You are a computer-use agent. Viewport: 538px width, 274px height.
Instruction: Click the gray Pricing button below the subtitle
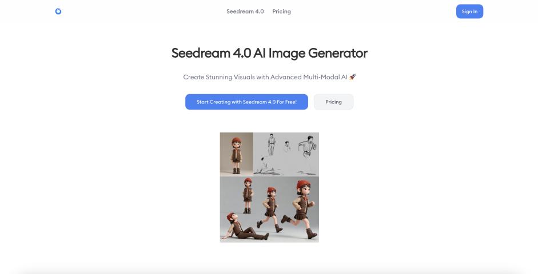pos(333,102)
